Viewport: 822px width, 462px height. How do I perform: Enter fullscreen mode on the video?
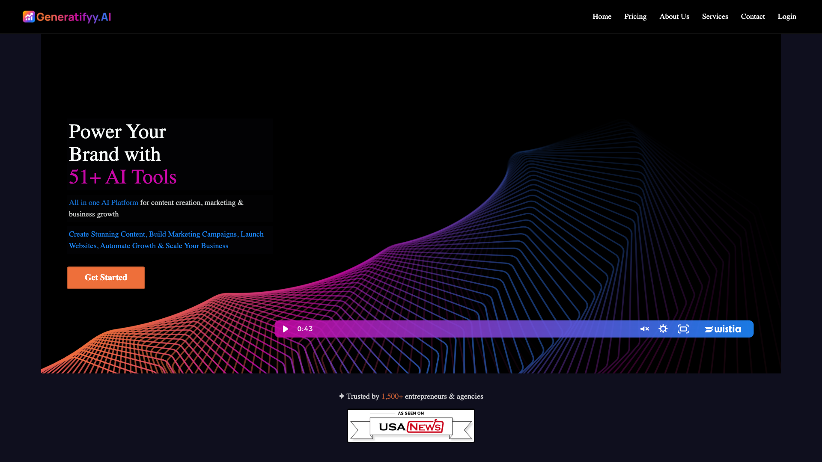(x=683, y=329)
